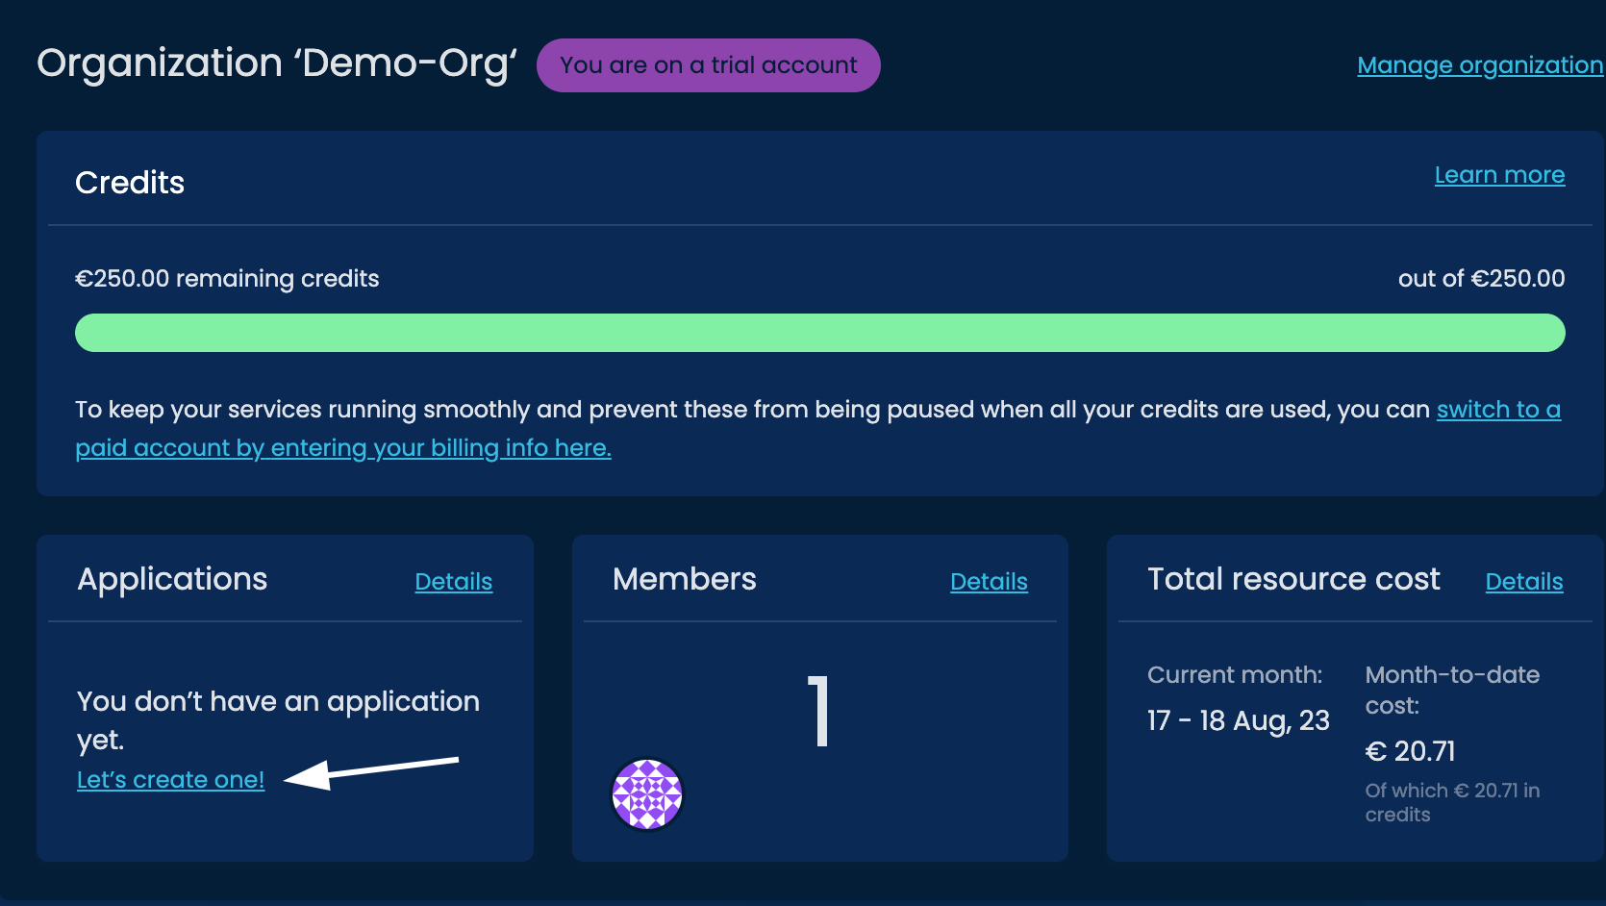Click the Organization 'Demo-Org' heading

[277, 63]
